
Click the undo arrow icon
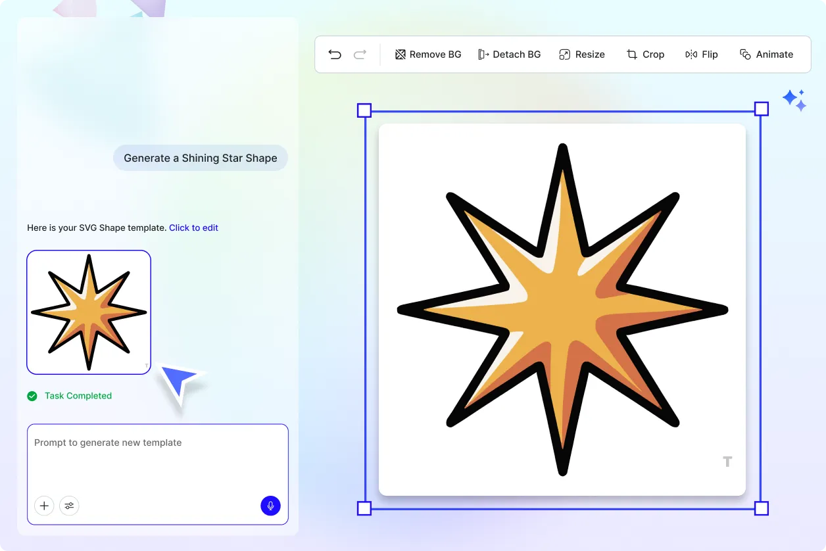click(x=335, y=55)
